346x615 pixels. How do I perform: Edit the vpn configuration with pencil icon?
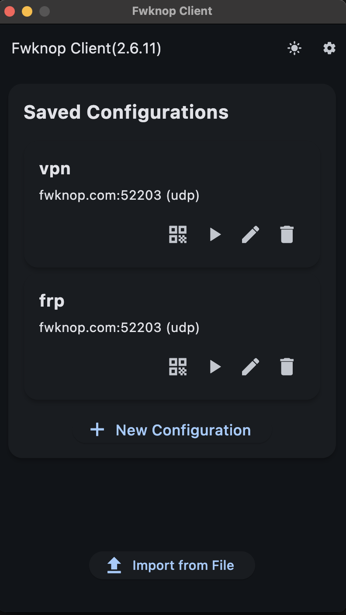coord(250,234)
